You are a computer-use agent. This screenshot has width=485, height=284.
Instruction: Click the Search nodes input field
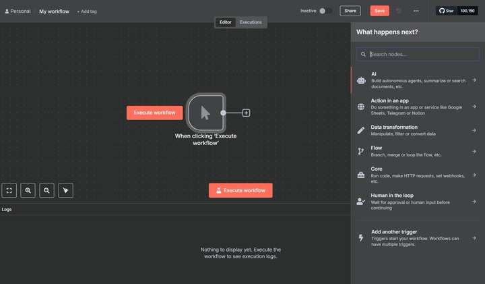coord(421,54)
